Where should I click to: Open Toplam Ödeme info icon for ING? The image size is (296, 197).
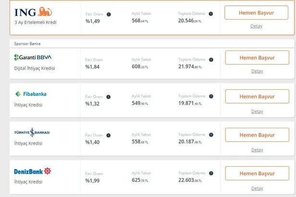point(211,14)
